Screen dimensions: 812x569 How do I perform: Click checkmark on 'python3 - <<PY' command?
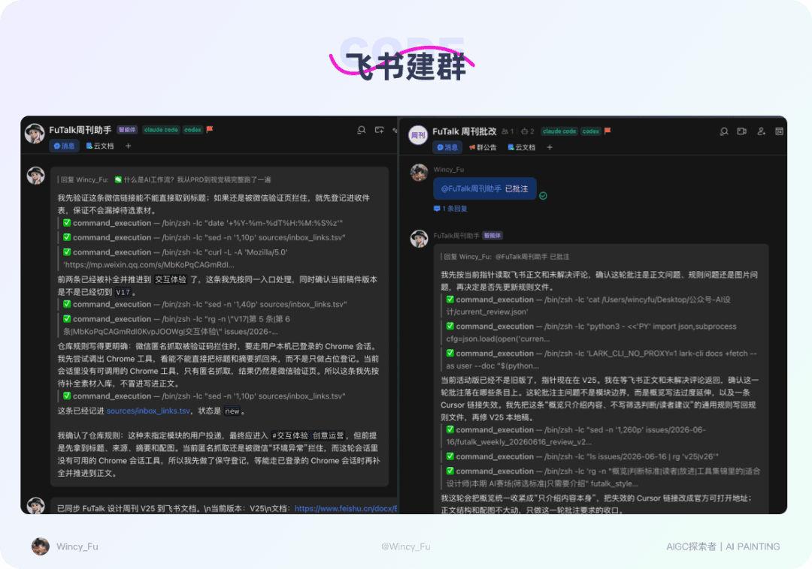coord(450,326)
